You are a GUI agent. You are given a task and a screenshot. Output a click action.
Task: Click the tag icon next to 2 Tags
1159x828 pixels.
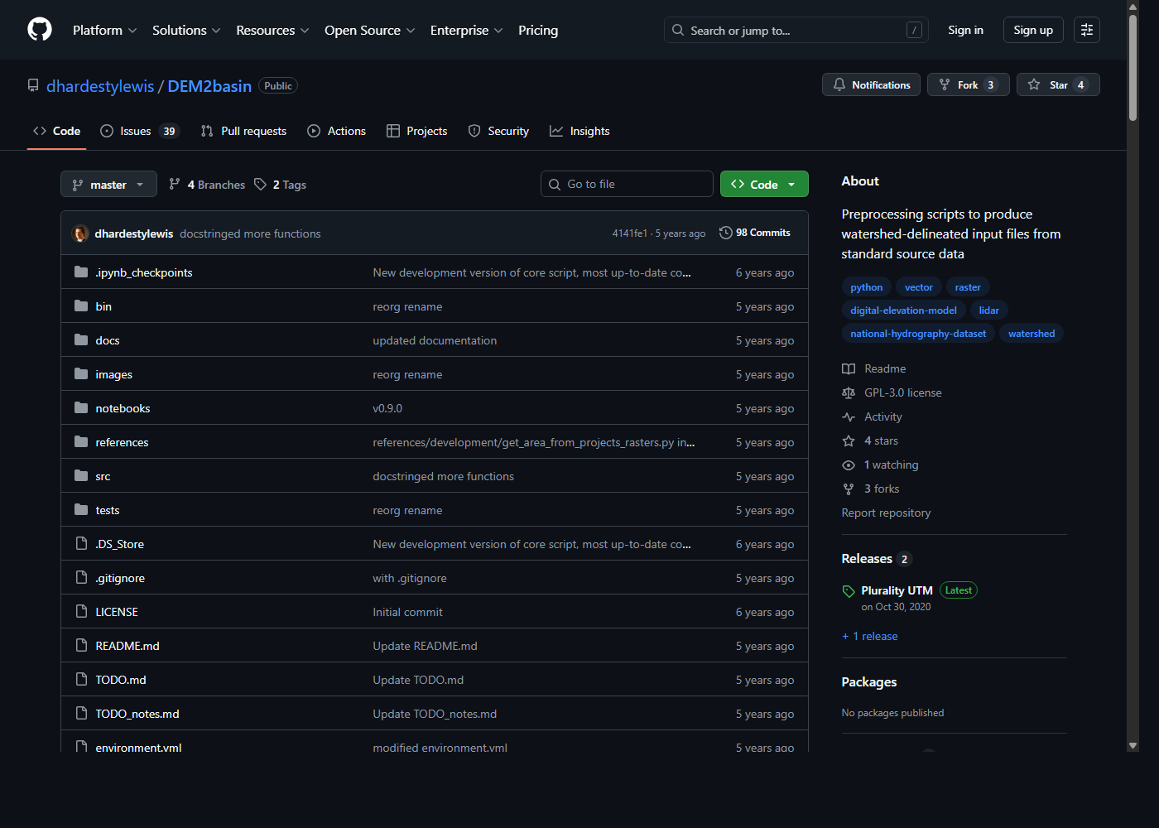[x=260, y=184]
